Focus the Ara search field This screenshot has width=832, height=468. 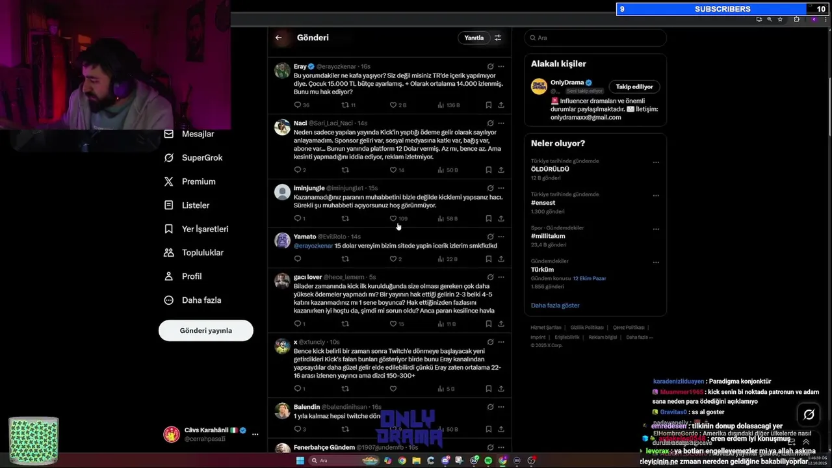tap(595, 38)
